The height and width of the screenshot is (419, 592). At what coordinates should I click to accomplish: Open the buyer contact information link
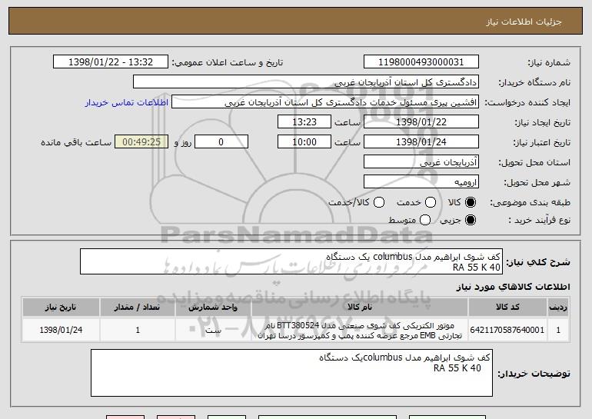pyautogui.click(x=127, y=102)
